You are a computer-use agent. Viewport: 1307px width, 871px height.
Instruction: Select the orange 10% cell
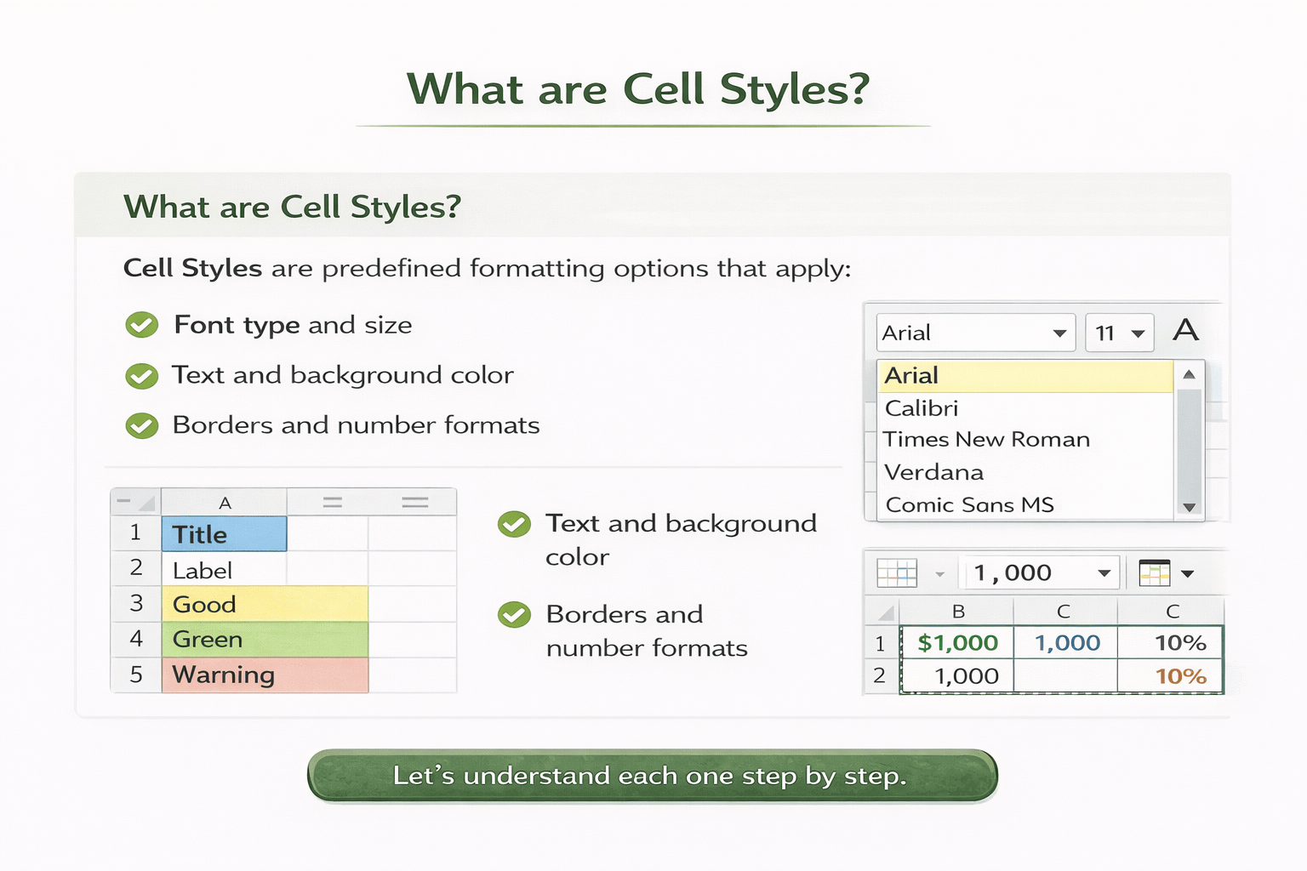[x=1171, y=676]
